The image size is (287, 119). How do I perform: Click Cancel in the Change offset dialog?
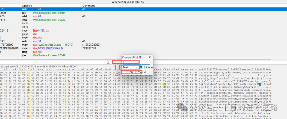pyautogui.click(x=142, y=72)
